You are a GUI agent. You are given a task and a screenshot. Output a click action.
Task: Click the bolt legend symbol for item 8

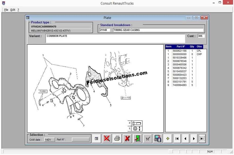pyautogui.click(x=137, y=123)
